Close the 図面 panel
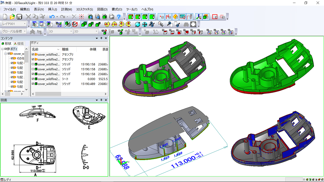The image size is (324, 182). click(x=106, y=100)
